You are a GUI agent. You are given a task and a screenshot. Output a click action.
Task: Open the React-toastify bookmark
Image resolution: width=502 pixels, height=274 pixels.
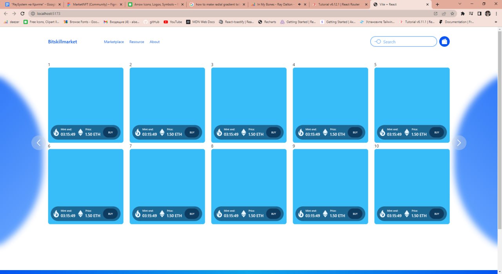[236, 22]
